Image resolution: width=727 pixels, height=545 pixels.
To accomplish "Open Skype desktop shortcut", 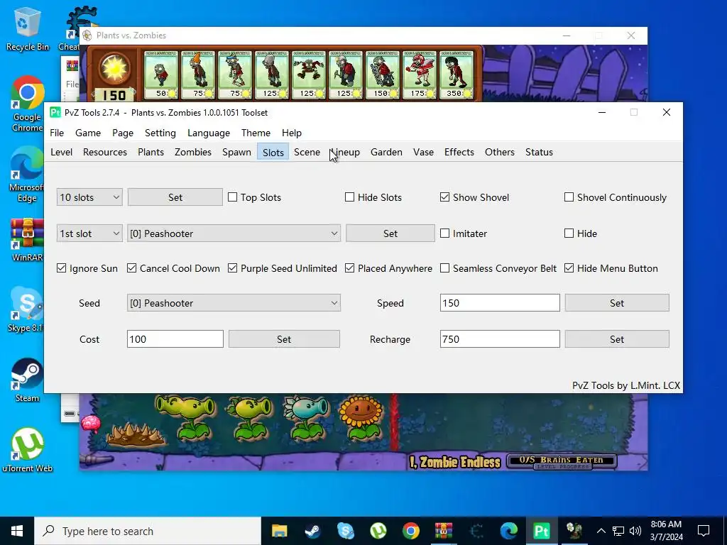I will 26,309.
